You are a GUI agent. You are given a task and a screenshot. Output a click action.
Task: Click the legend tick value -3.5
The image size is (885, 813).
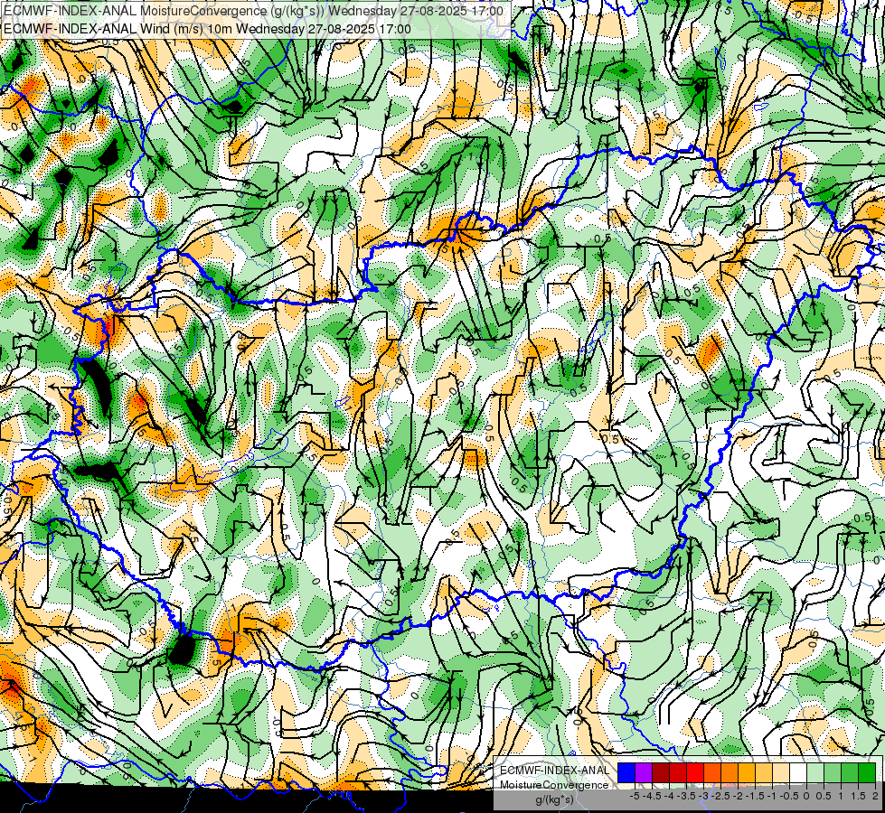[687, 796]
